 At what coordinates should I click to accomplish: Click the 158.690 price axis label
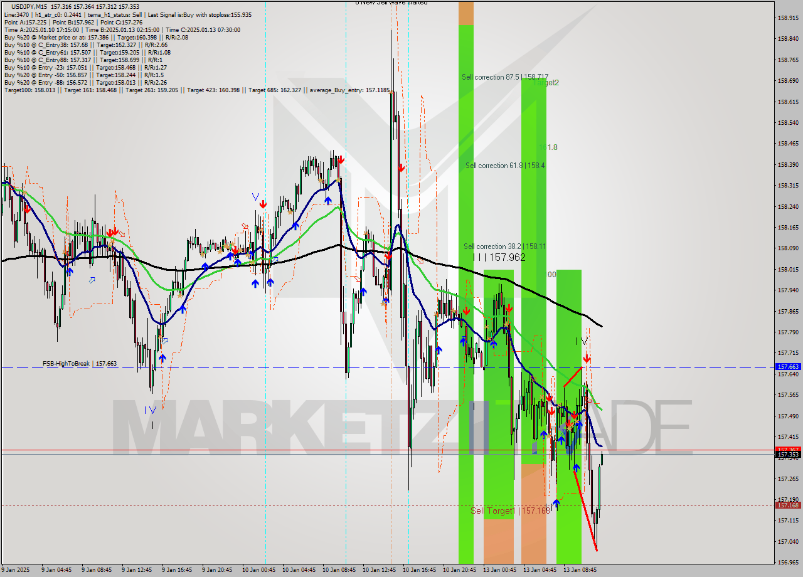[x=787, y=81]
